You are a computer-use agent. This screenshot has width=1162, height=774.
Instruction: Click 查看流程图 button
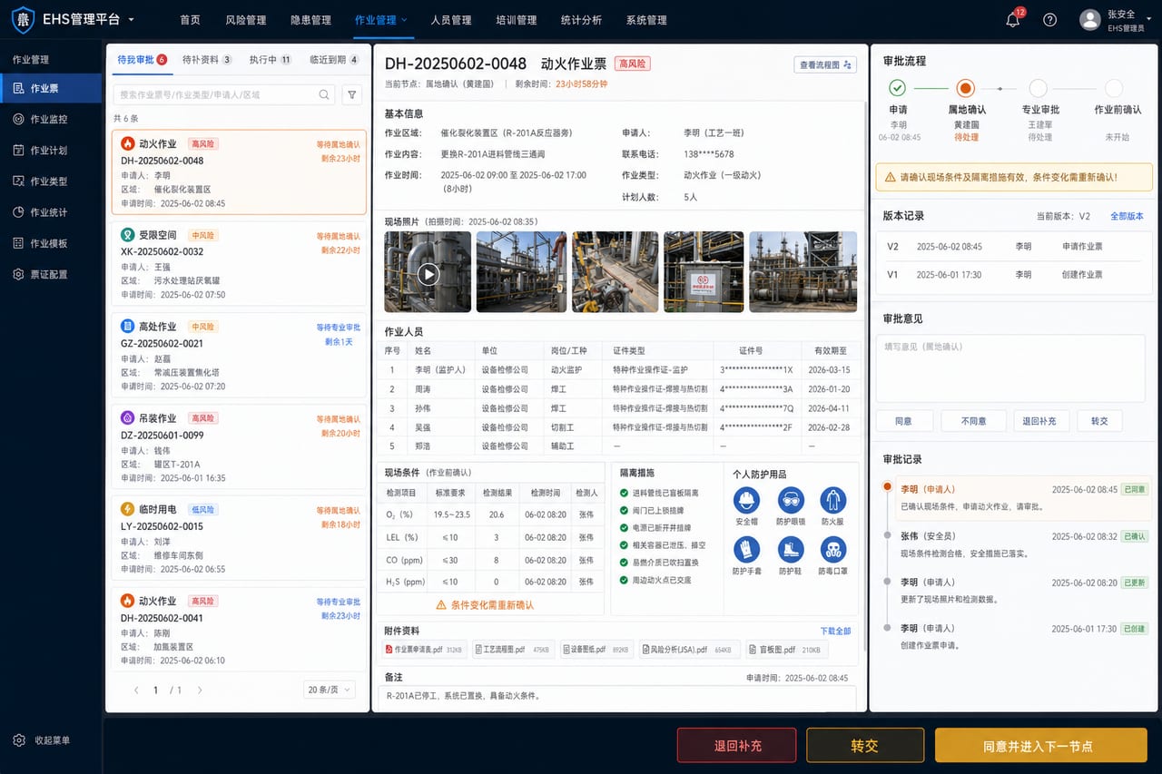825,64
